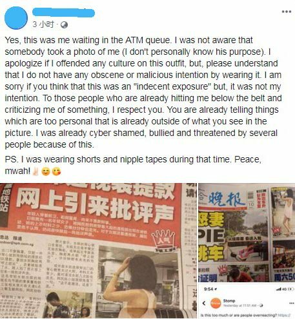This screenshot has height=319, width=295.
Task: Open the large red-headline newspaper photo
Action: coord(98,251)
